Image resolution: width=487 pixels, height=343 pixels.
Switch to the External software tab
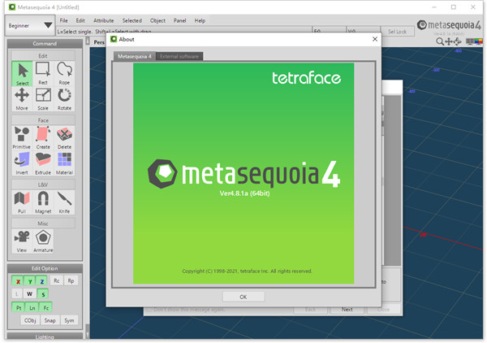[x=179, y=56]
